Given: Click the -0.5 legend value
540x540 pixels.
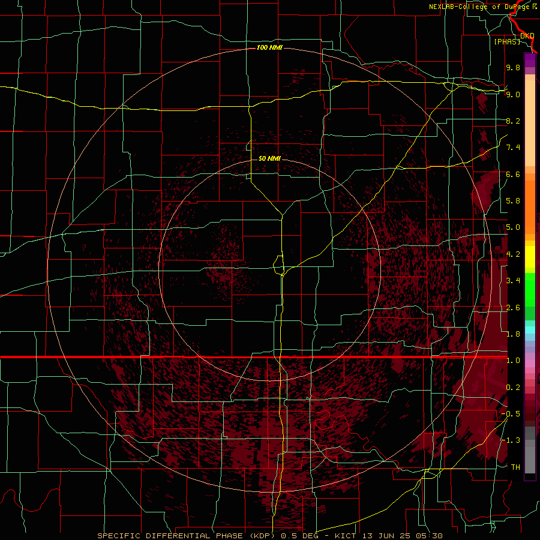Looking at the screenshot, I should [x=511, y=414].
